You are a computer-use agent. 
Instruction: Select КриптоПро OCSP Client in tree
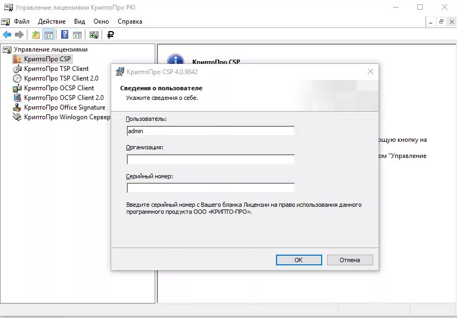[59, 88]
